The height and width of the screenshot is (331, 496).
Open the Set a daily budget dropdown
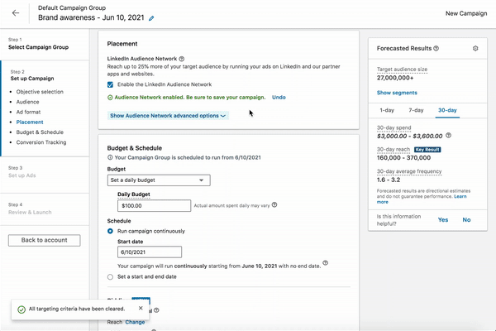[159, 180]
